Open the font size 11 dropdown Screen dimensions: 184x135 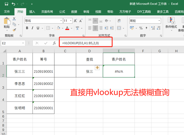71,21
